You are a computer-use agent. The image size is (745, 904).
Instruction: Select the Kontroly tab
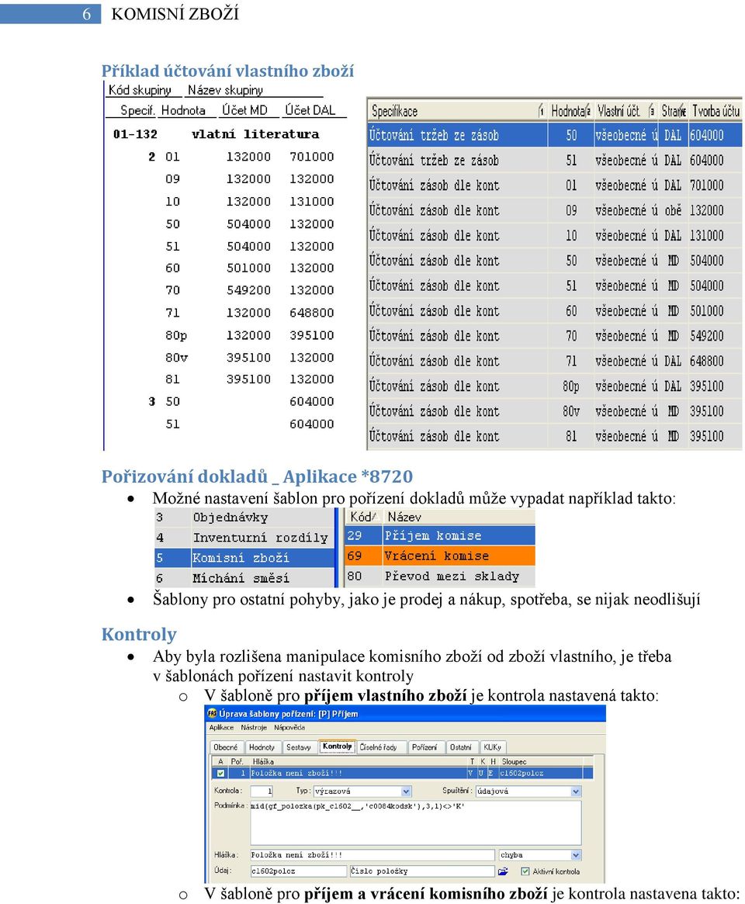coord(338,746)
